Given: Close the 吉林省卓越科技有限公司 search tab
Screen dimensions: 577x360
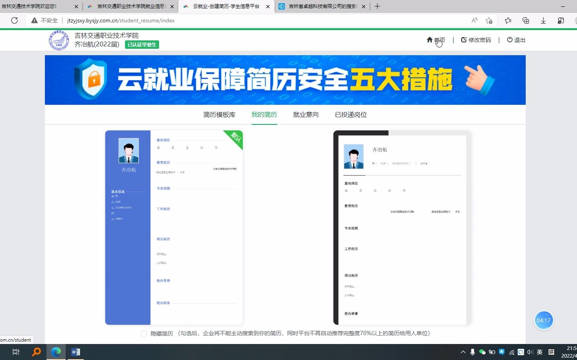Looking at the screenshot, I should pyautogui.click(x=363, y=6).
